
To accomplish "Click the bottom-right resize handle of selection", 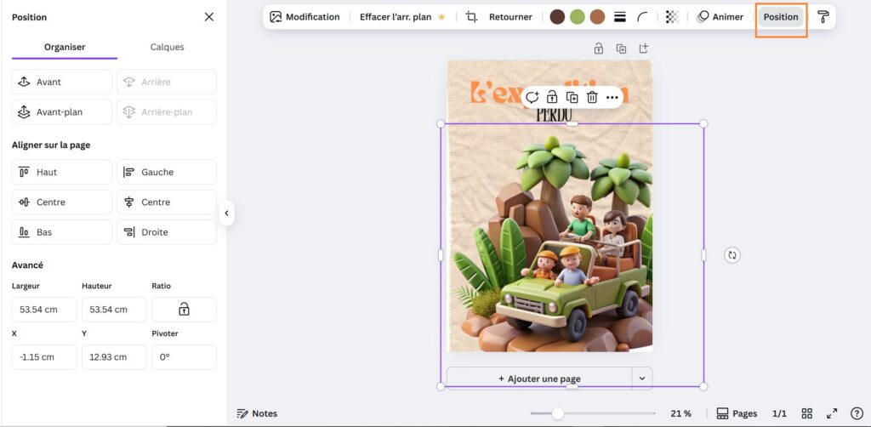I will point(703,386).
